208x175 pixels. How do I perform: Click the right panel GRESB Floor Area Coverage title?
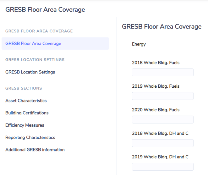[x=162, y=26]
